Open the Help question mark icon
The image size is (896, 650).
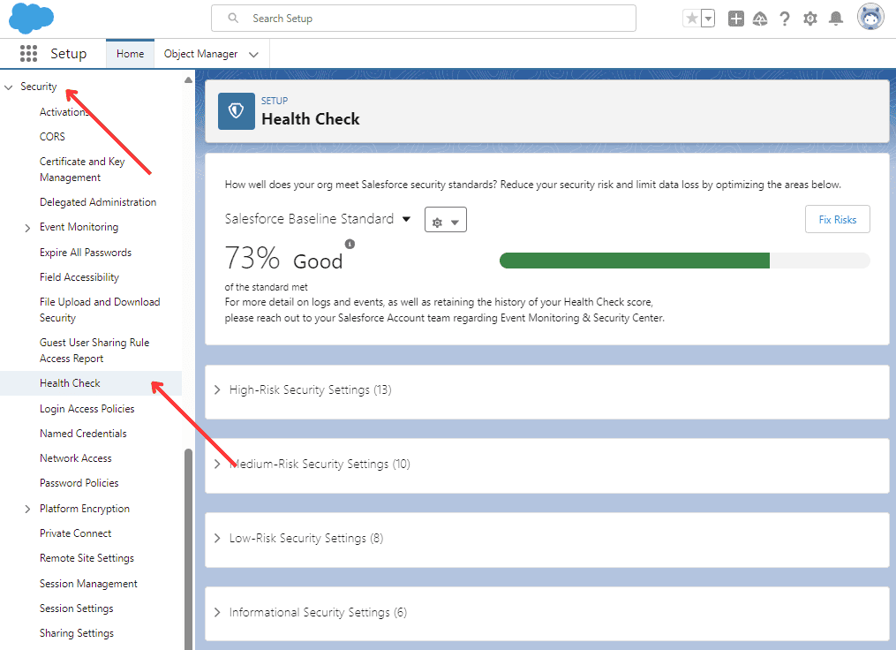pyautogui.click(x=785, y=19)
